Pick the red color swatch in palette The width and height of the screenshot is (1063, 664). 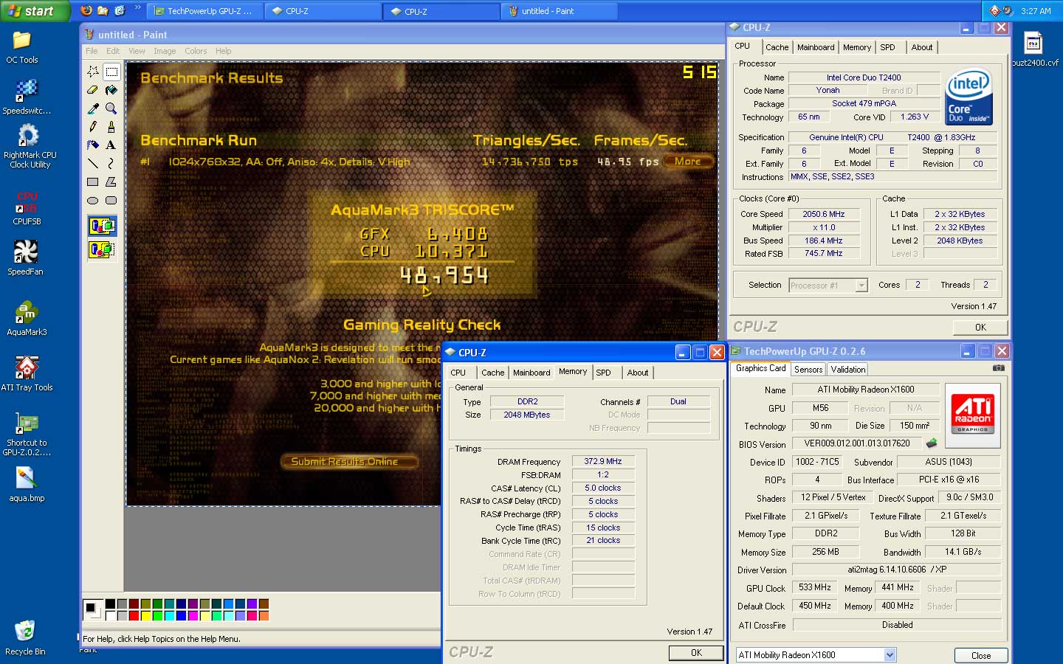(x=134, y=615)
